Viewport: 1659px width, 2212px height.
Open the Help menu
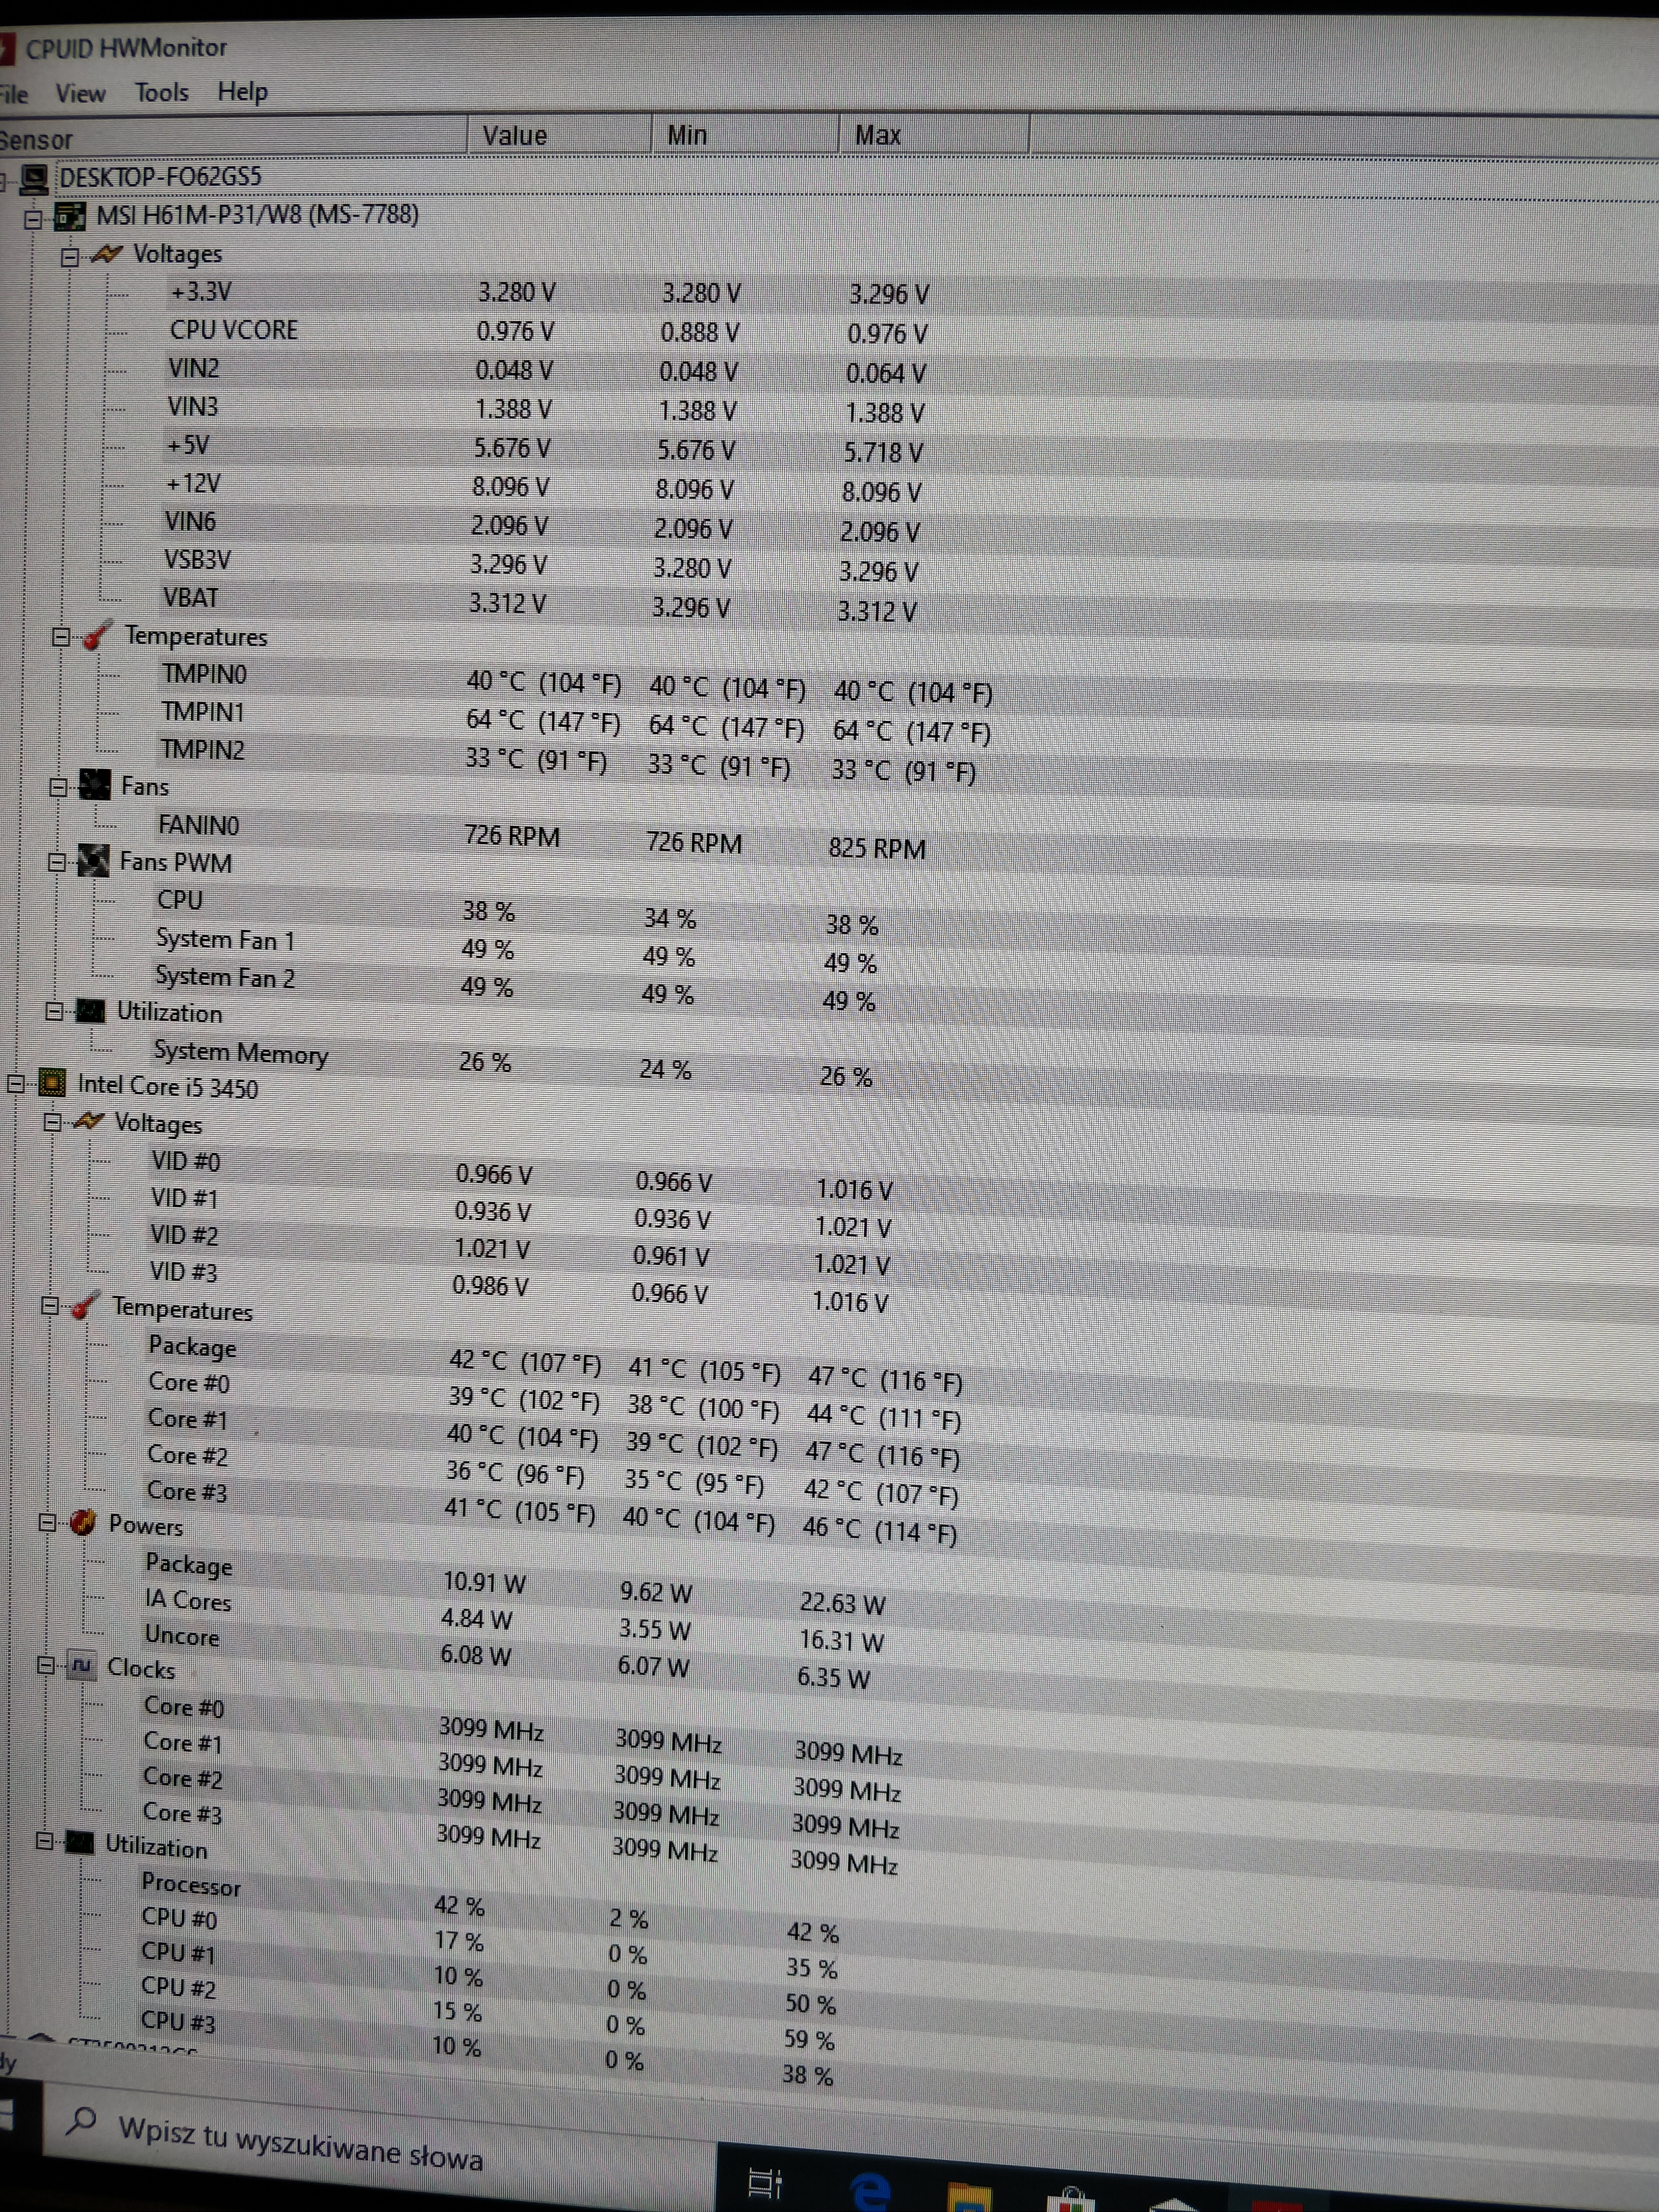click(x=242, y=92)
